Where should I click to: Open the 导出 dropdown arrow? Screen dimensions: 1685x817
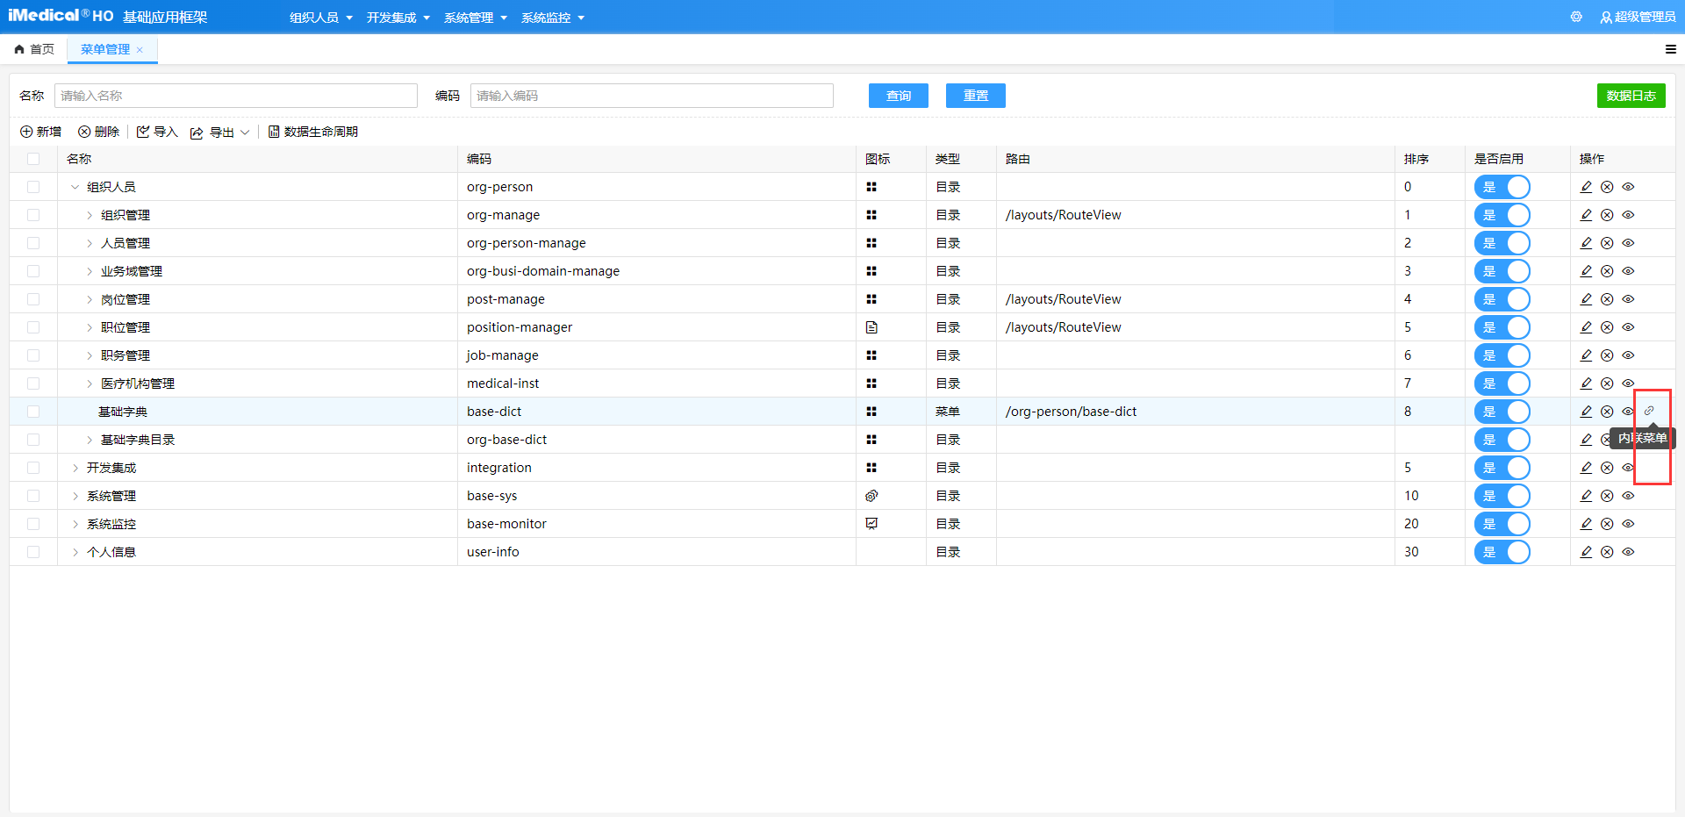point(245,133)
